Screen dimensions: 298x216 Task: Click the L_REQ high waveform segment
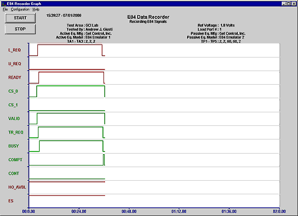pyautogui.click(x=70, y=45)
